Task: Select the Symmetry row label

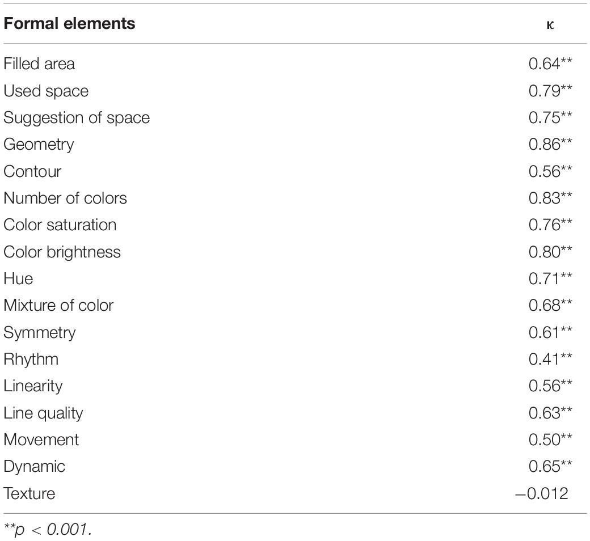Action: point(40,333)
